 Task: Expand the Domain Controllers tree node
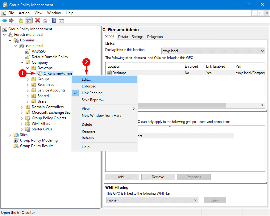(22, 107)
